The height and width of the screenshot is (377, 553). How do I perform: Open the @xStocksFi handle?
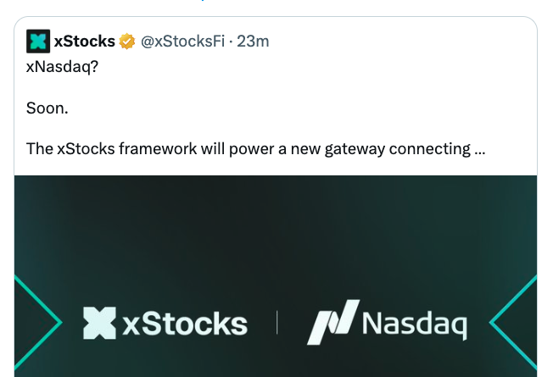point(182,41)
